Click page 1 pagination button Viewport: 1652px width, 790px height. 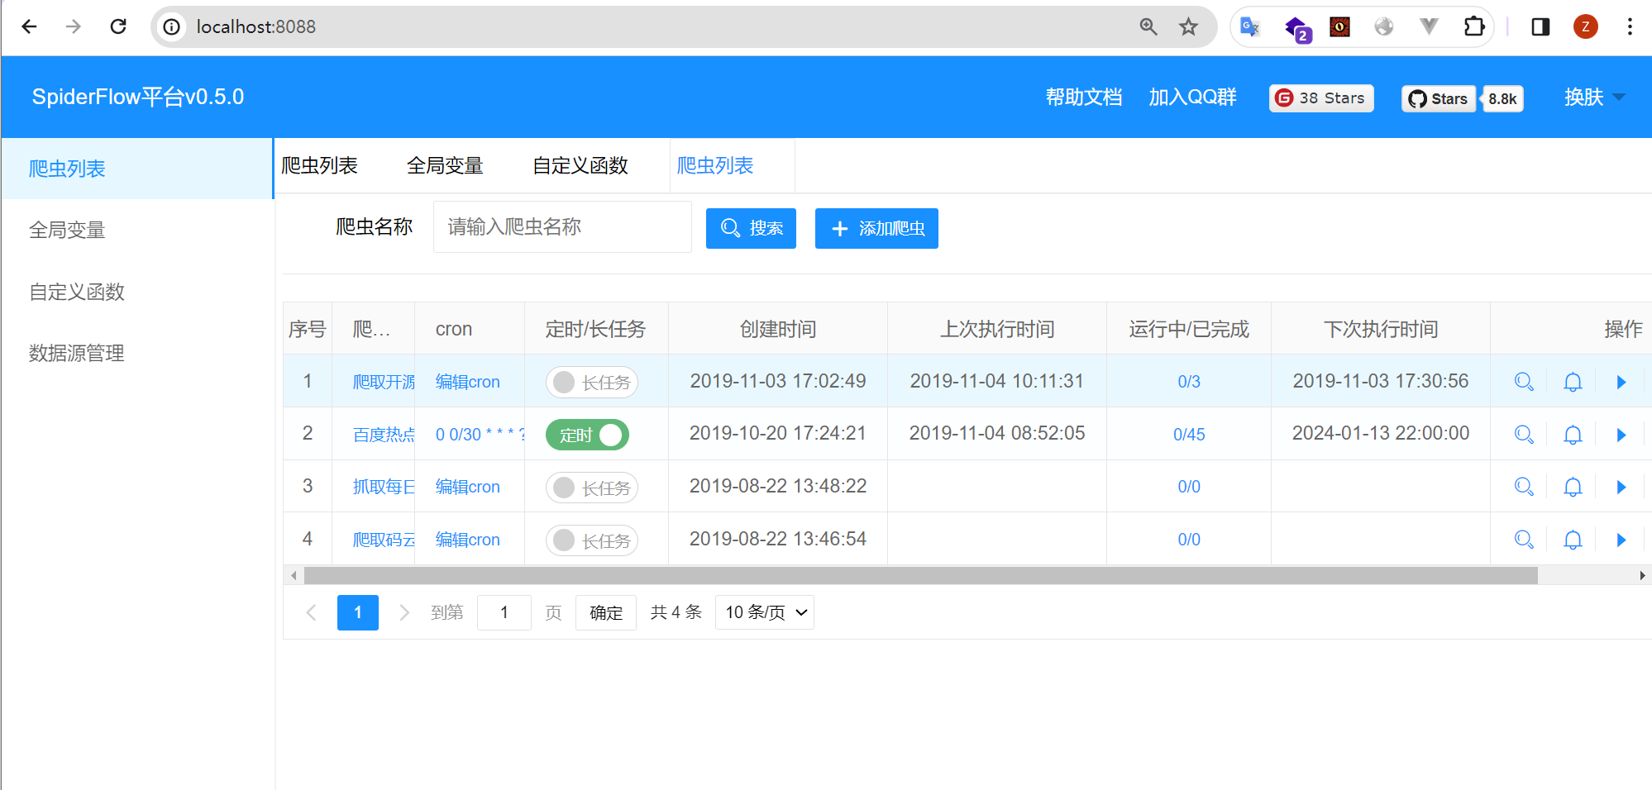pos(358,612)
